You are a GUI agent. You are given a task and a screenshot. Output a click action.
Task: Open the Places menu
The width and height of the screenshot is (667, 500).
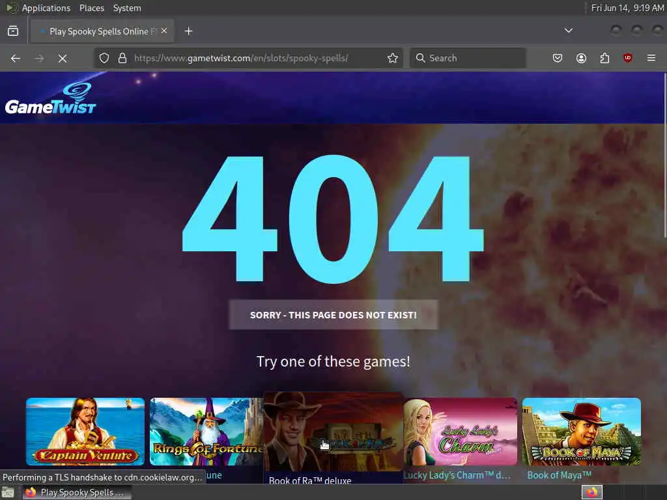click(x=92, y=8)
